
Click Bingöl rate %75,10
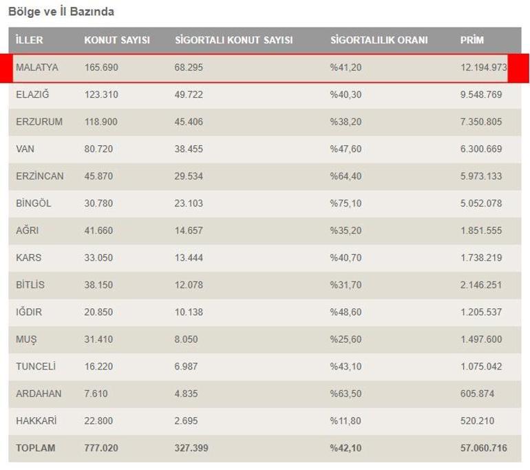(x=346, y=203)
